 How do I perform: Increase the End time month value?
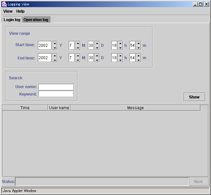click(78, 56)
